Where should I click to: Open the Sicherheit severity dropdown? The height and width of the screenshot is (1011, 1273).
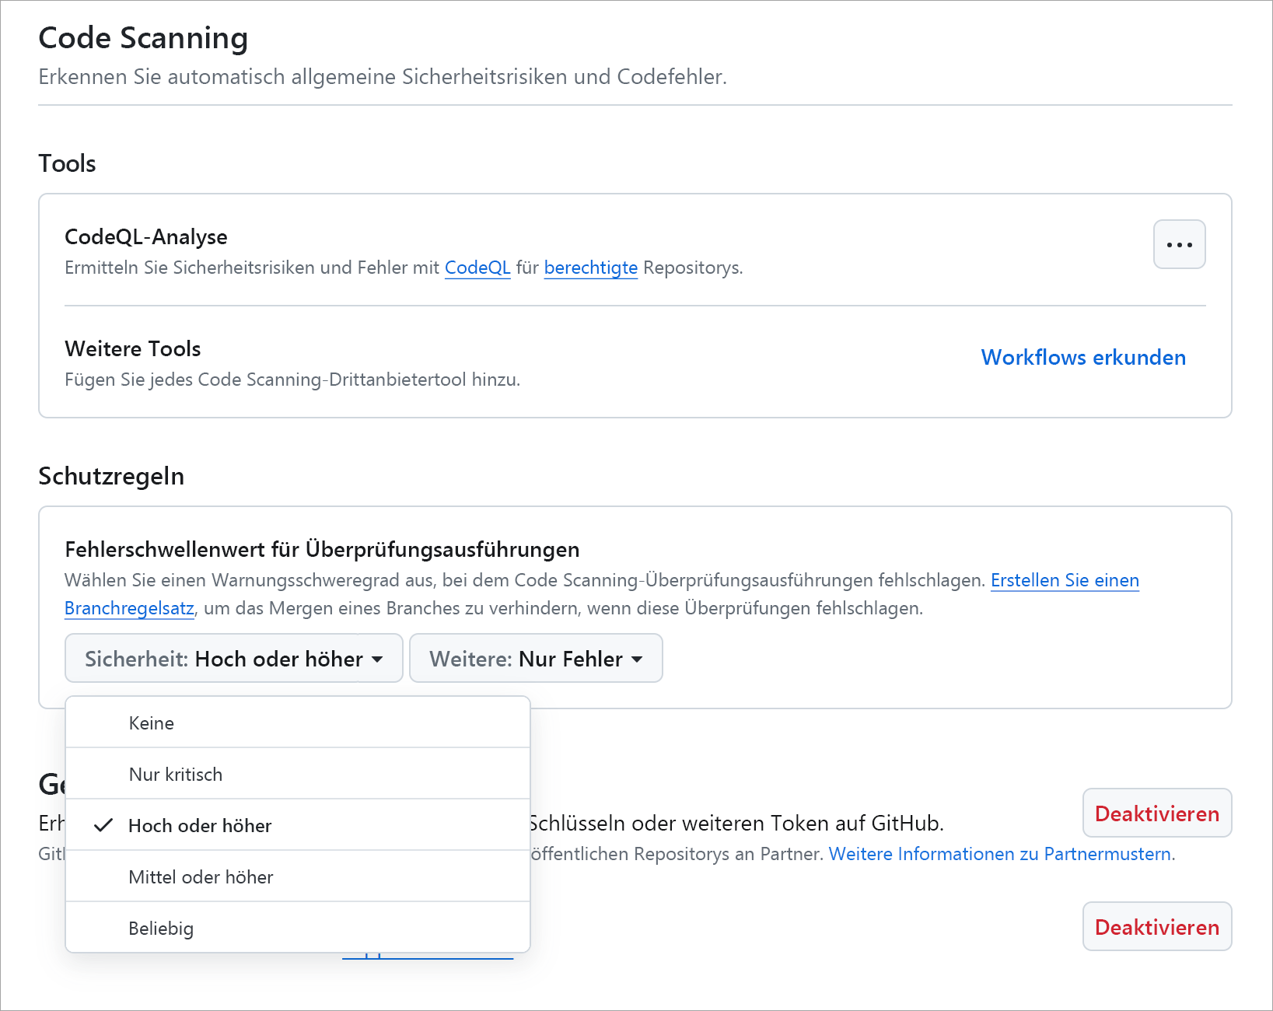233,658
